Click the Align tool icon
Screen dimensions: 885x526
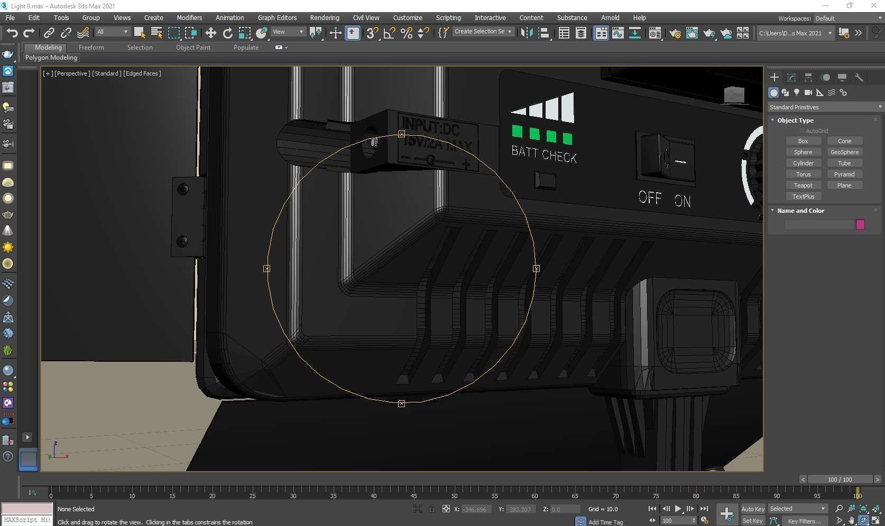pos(543,33)
